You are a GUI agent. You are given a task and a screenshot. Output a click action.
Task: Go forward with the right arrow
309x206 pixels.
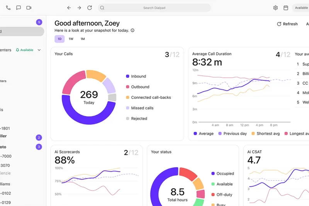79,8
